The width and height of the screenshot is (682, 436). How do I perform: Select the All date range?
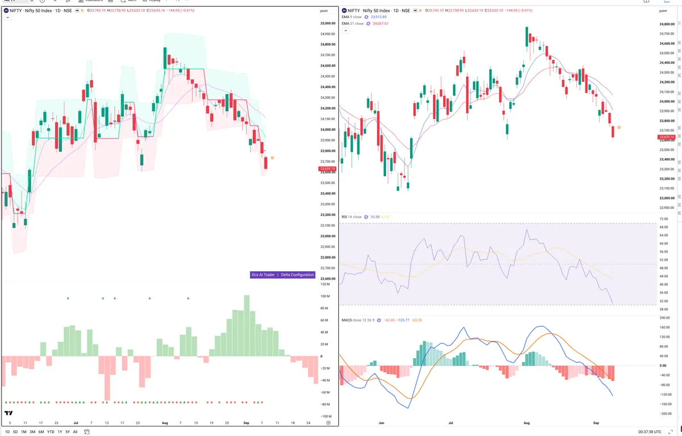pyautogui.click(x=75, y=432)
